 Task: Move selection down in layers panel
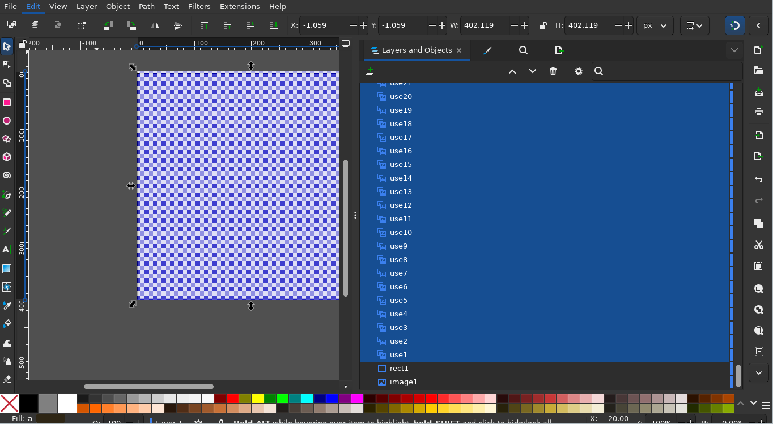point(533,71)
